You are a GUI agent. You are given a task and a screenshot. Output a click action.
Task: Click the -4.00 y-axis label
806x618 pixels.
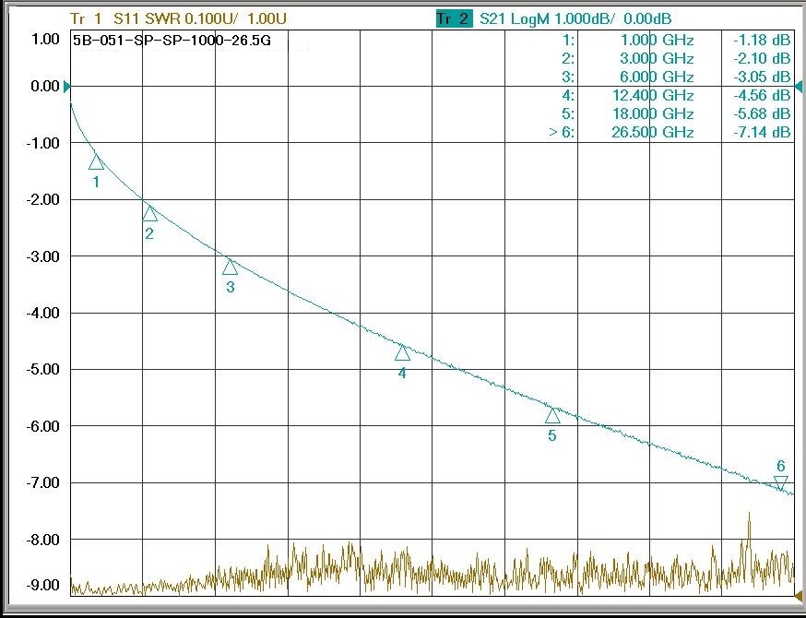point(43,313)
